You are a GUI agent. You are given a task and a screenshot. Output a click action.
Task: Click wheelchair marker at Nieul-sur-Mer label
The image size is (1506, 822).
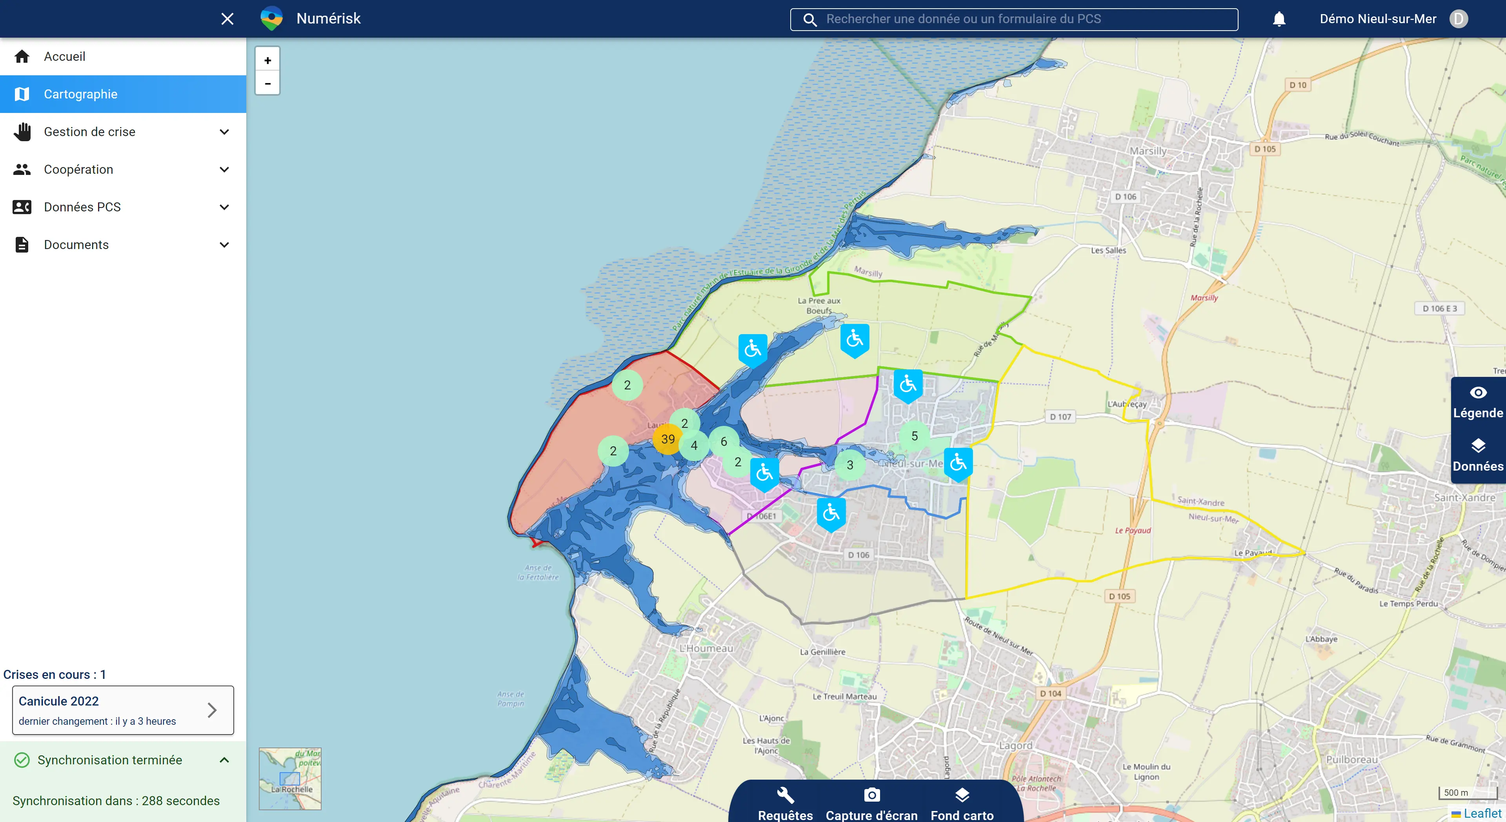tap(958, 464)
